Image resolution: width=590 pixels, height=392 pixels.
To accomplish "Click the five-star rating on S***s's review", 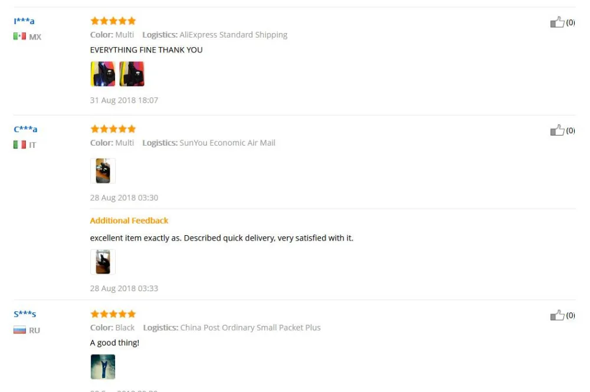I will pyautogui.click(x=113, y=314).
